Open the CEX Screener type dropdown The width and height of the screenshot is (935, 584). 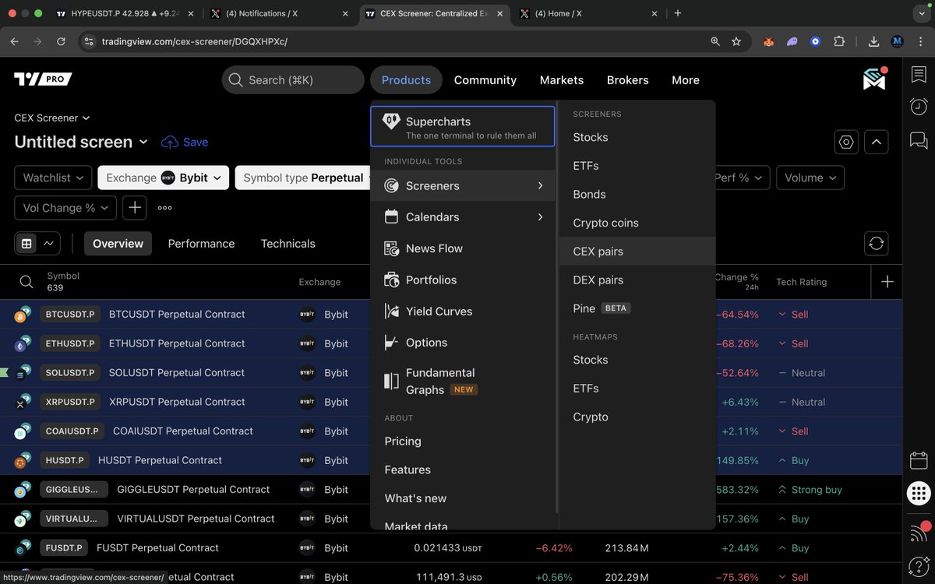(52, 118)
